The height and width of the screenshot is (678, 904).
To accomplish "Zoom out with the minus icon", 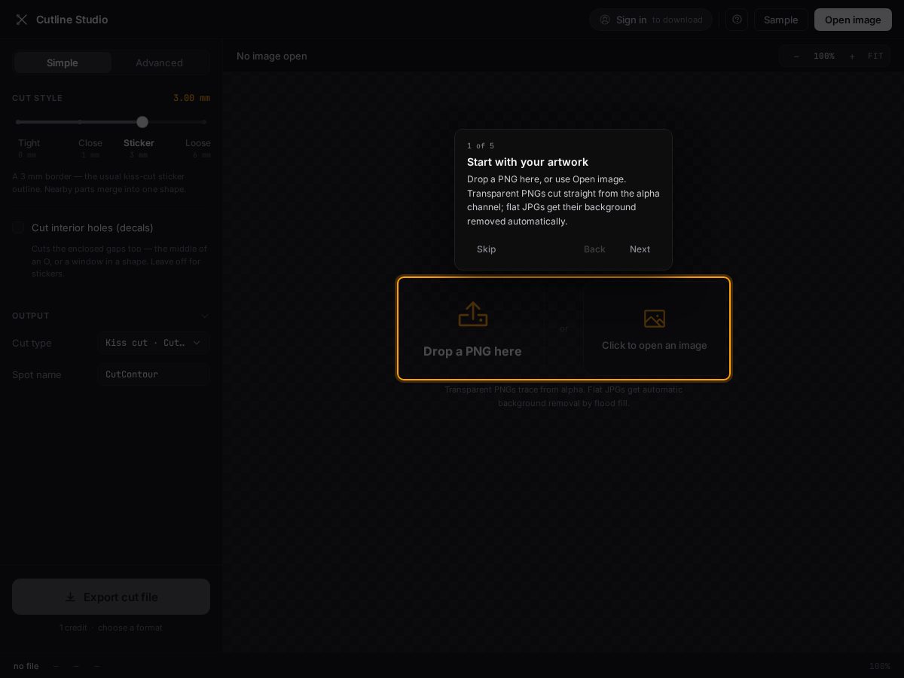I will click(x=796, y=56).
